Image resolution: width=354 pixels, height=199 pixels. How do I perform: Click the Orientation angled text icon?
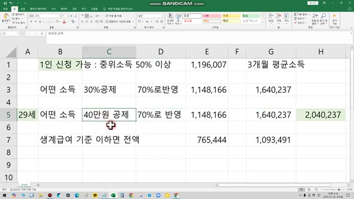(97, 16)
